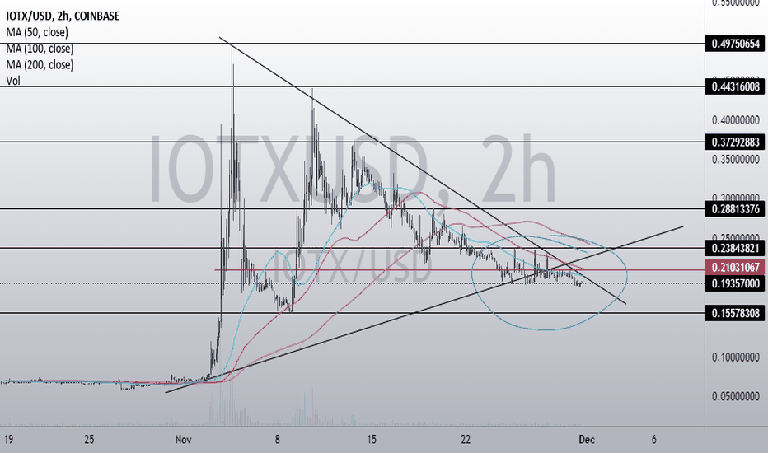The width and height of the screenshot is (768, 453).
Task: Click the 15 date on time axis
Action: 372,440
